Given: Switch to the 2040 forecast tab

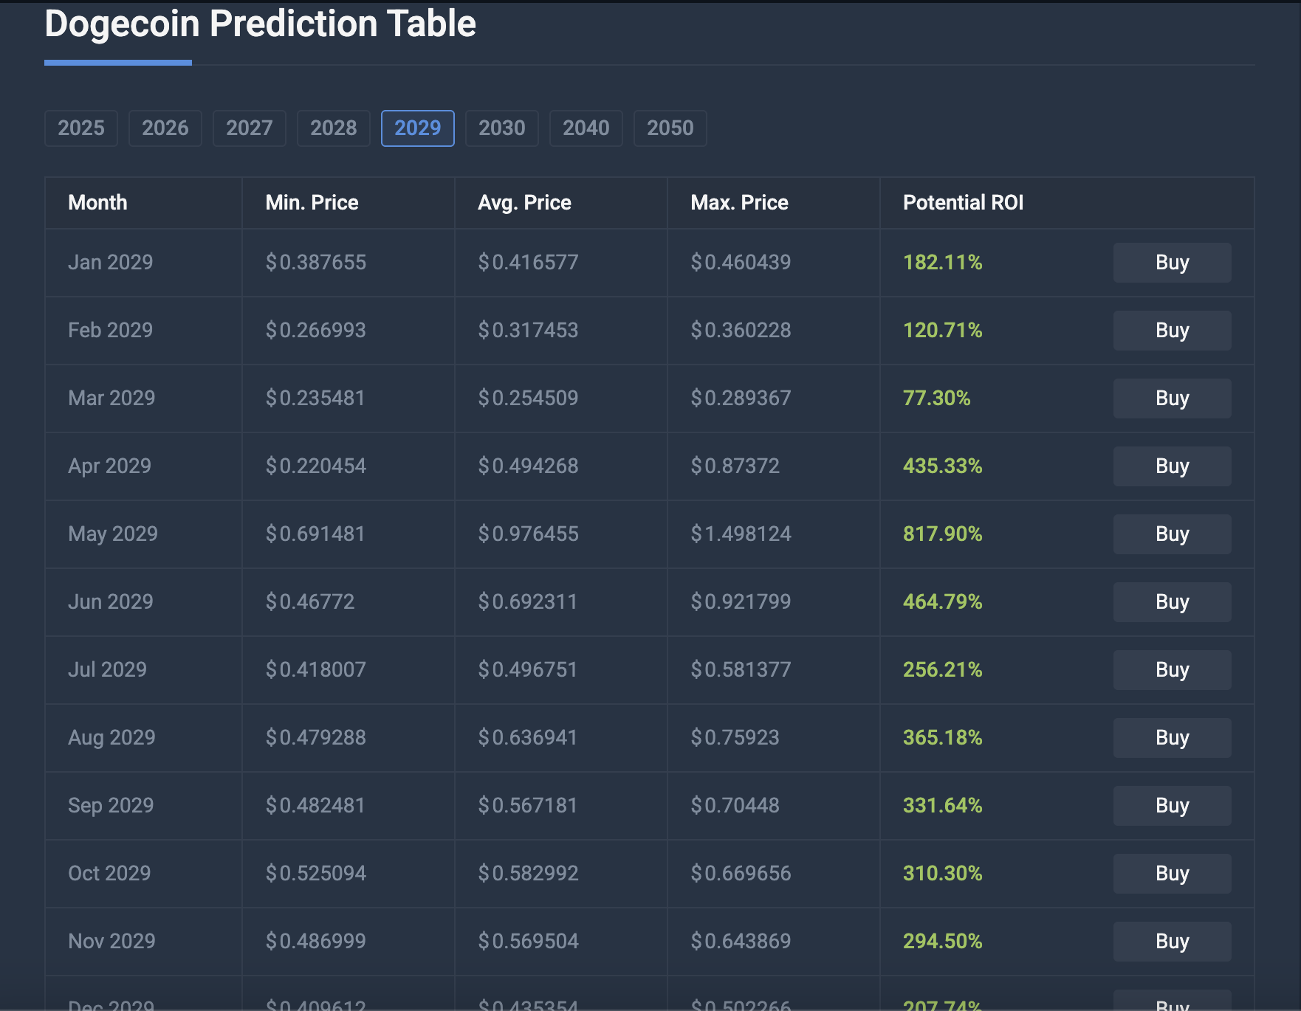Looking at the screenshot, I should tap(586, 128).
